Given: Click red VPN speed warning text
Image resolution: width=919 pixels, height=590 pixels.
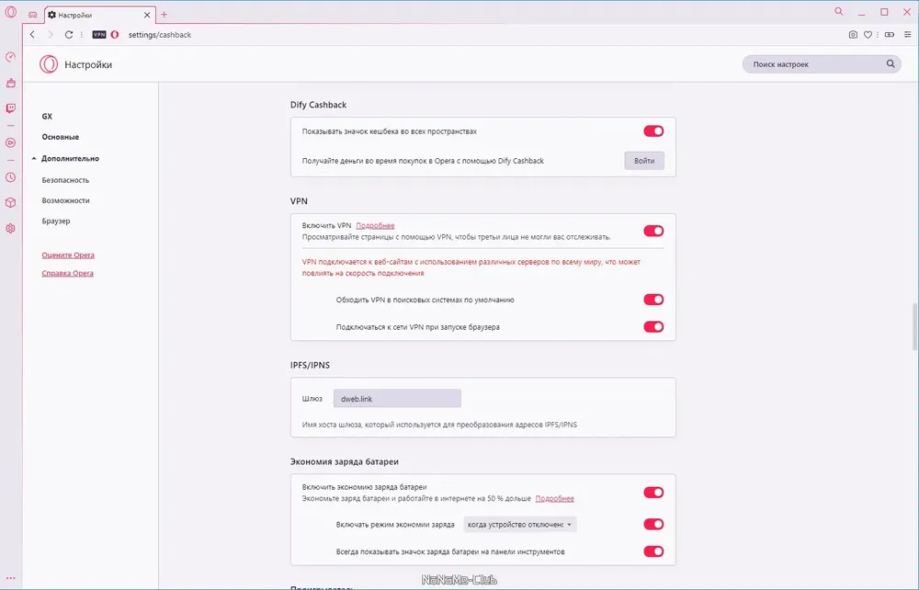Looking at the screenshot, I should click(471, 267).
